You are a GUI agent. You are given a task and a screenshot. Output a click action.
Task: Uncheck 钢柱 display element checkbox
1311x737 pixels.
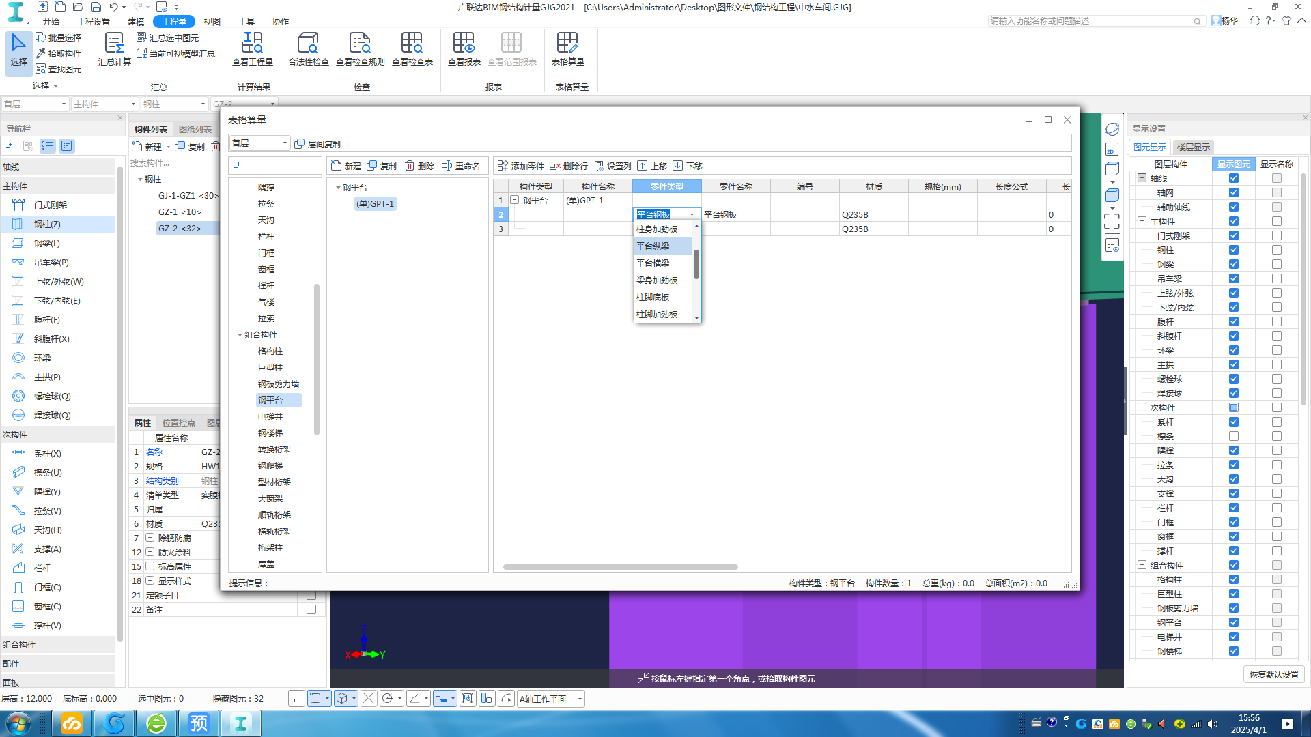[1233, 250]
